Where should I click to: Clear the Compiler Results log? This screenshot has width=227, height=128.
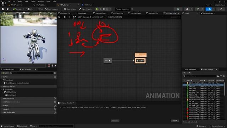coord(175,121)
